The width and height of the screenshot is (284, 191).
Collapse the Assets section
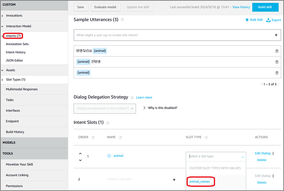2,70
